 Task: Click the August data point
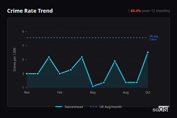pos(126,82)
